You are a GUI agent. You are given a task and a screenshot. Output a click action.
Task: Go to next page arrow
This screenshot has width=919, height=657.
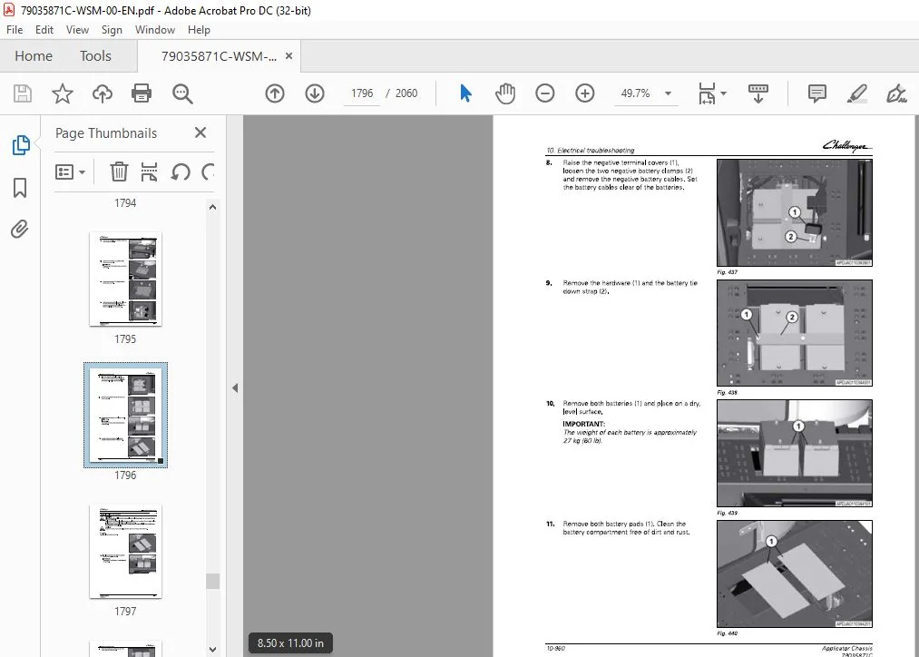pos(315,93)
